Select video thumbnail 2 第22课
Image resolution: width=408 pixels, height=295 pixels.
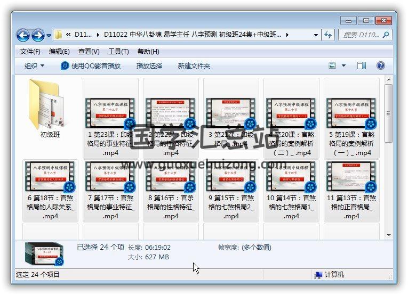pyautogui.click(x=171, y=113)
